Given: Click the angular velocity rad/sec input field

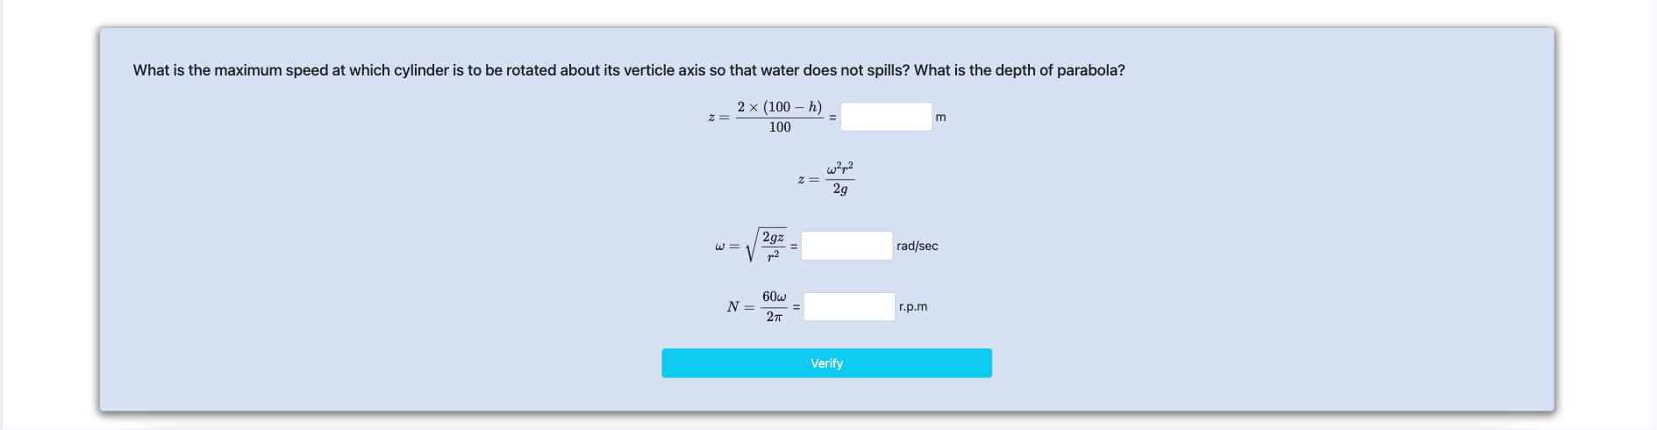Looking at the screenshot, I should (x=846, y=246).
